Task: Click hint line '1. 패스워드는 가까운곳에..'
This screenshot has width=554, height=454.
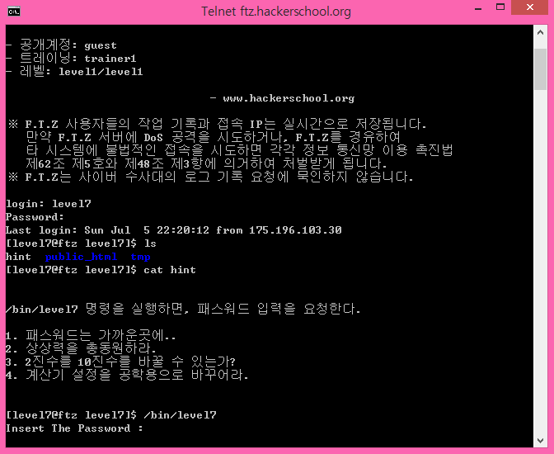Action: 91,335
